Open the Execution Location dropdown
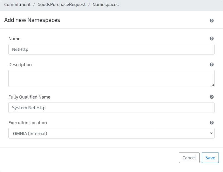The image size is (223, 172). point(111,133)
